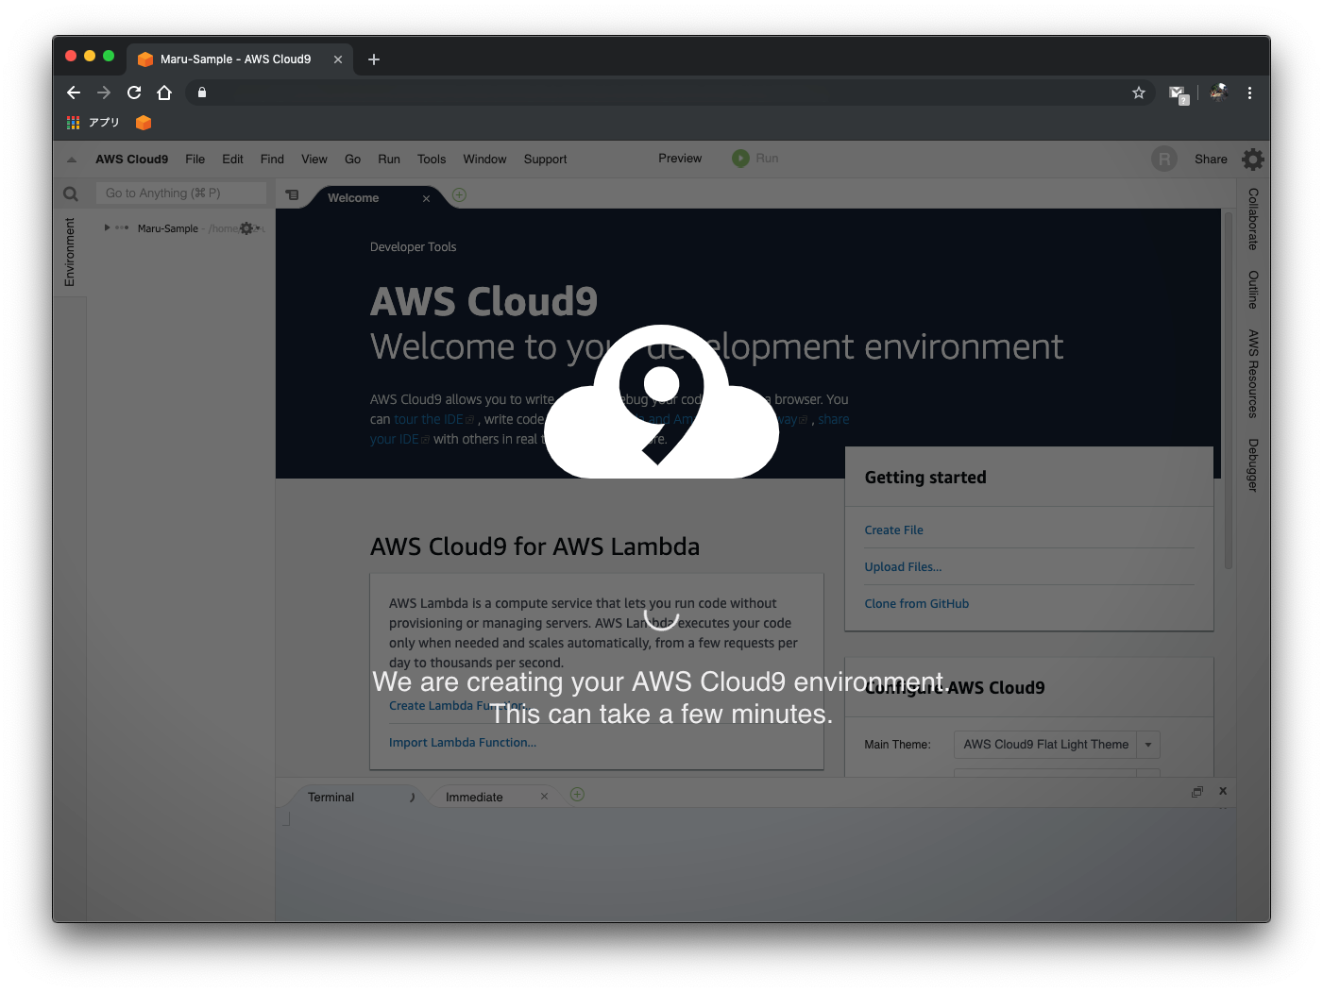Expand the Maru-Sample folder tree

[x=107, y=227]
